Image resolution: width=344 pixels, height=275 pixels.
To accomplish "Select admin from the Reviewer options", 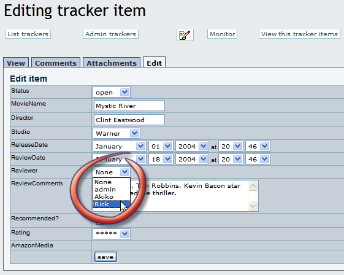I will click(x=112, y=189).
